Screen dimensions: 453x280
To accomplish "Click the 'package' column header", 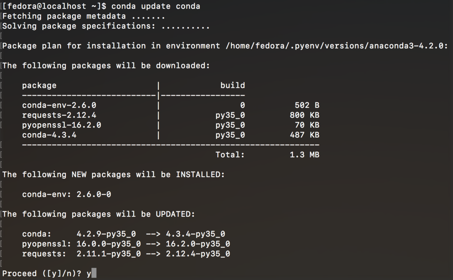I will pos(39,86).
